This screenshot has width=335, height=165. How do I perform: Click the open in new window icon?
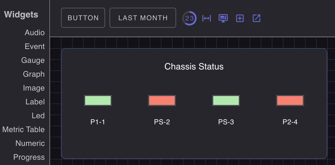click(x=257, y=18)
